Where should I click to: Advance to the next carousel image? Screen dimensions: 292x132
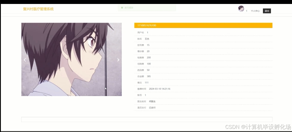click(118, 60)
